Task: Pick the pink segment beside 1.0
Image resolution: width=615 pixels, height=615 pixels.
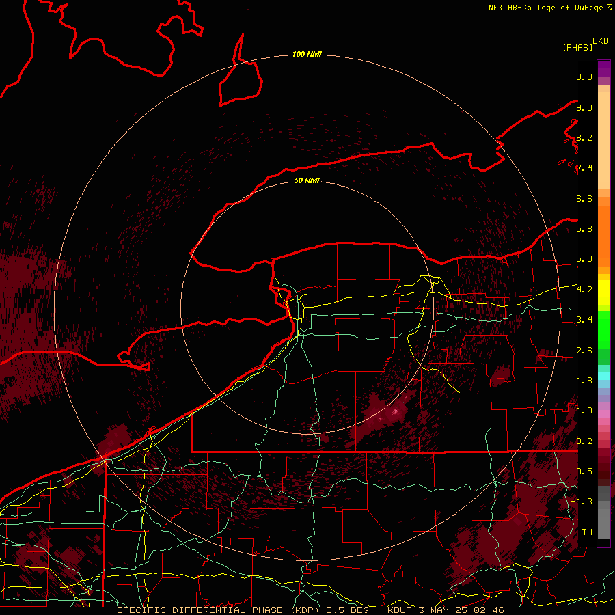Action: (603, 413)
